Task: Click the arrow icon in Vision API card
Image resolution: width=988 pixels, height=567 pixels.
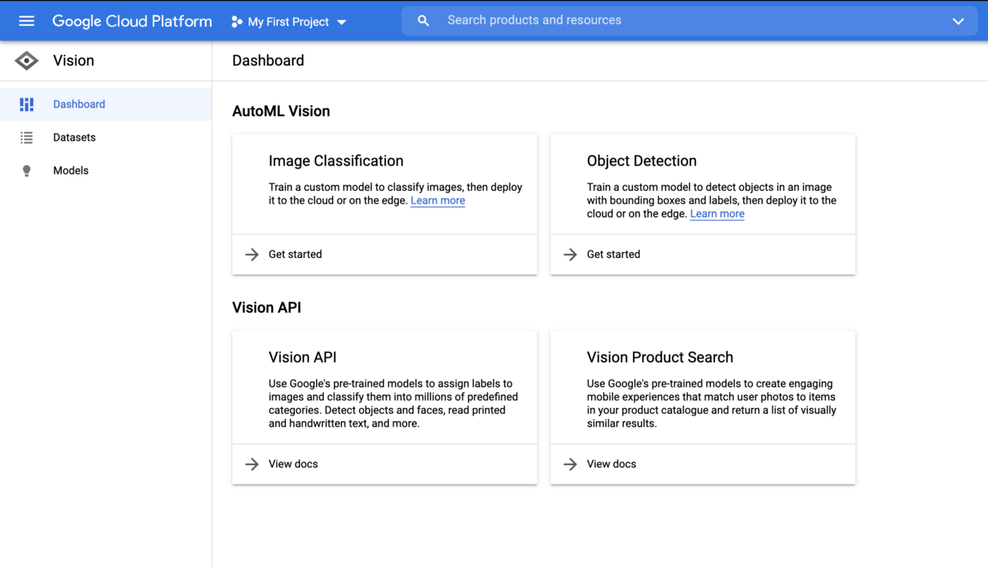Action: (252, 464)
